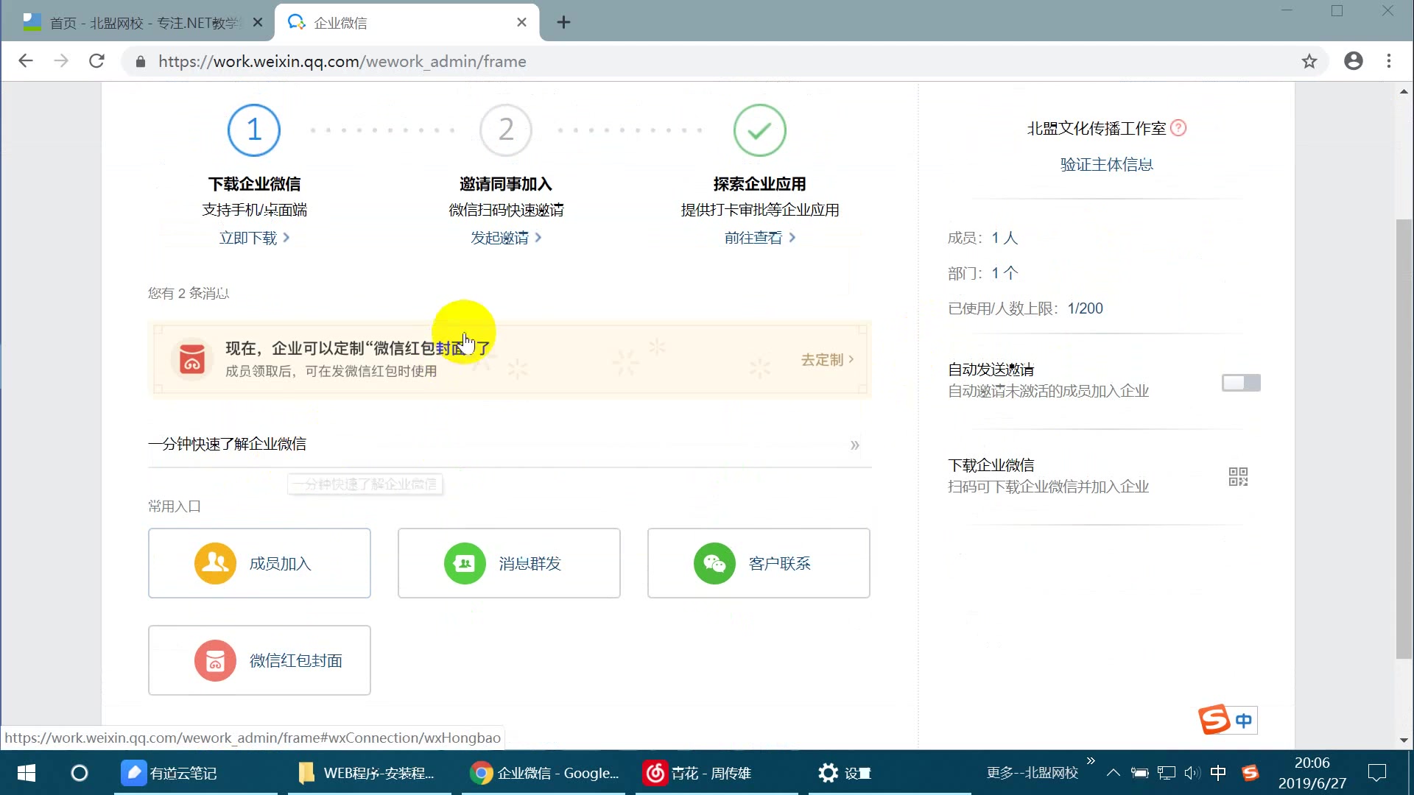Open the 立即下载 link
Viewport: 1414px width, 795px height.
click(x=254, y=238)
